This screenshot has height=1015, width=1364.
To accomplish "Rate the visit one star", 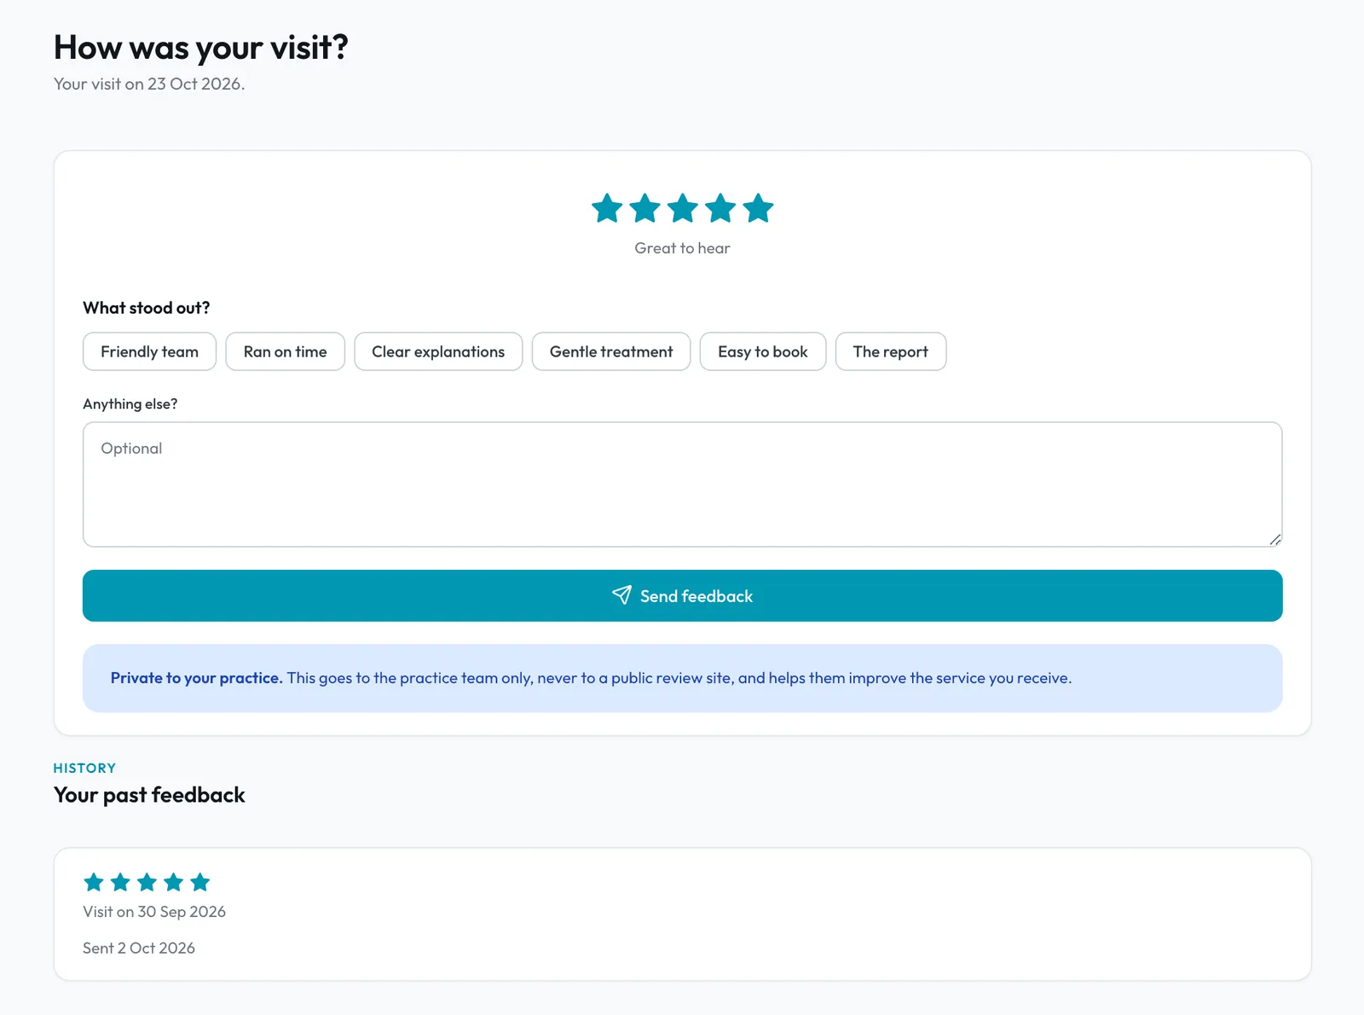I will tap(607, 208).
